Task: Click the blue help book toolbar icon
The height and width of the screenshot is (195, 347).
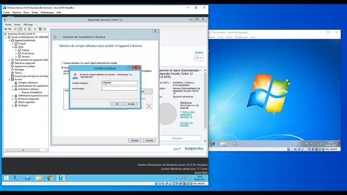Action: tap(40, 29)
